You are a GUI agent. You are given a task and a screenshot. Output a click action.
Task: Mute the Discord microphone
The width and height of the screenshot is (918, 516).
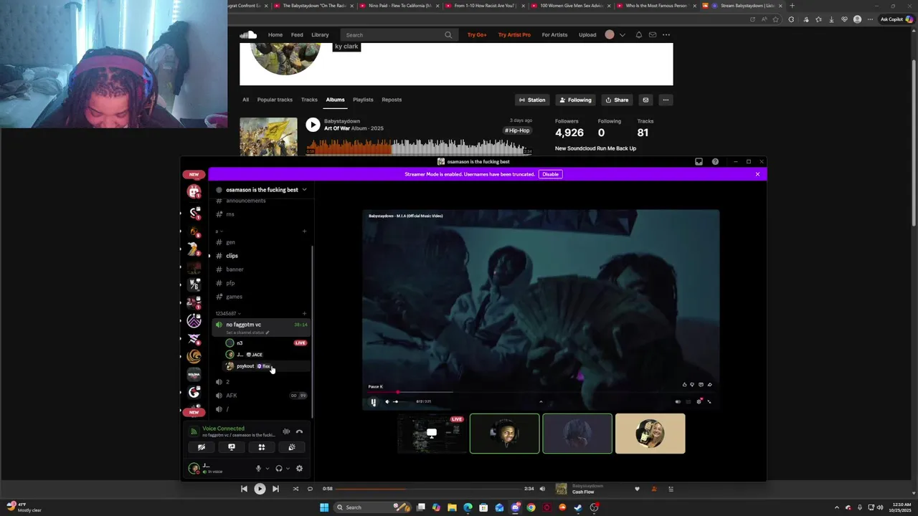pyautogui.click(x=258, y=469)
